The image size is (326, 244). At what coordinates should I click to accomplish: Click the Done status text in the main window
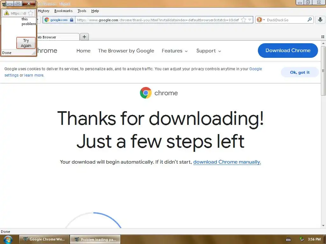tap(5, 232)
